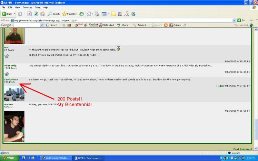Expand the Address bar dropdown
Screen dimensions: 258x161
(x=234, y=21)
